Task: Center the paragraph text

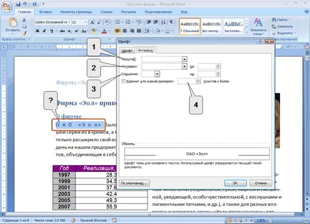Action: tap(125, 31)
